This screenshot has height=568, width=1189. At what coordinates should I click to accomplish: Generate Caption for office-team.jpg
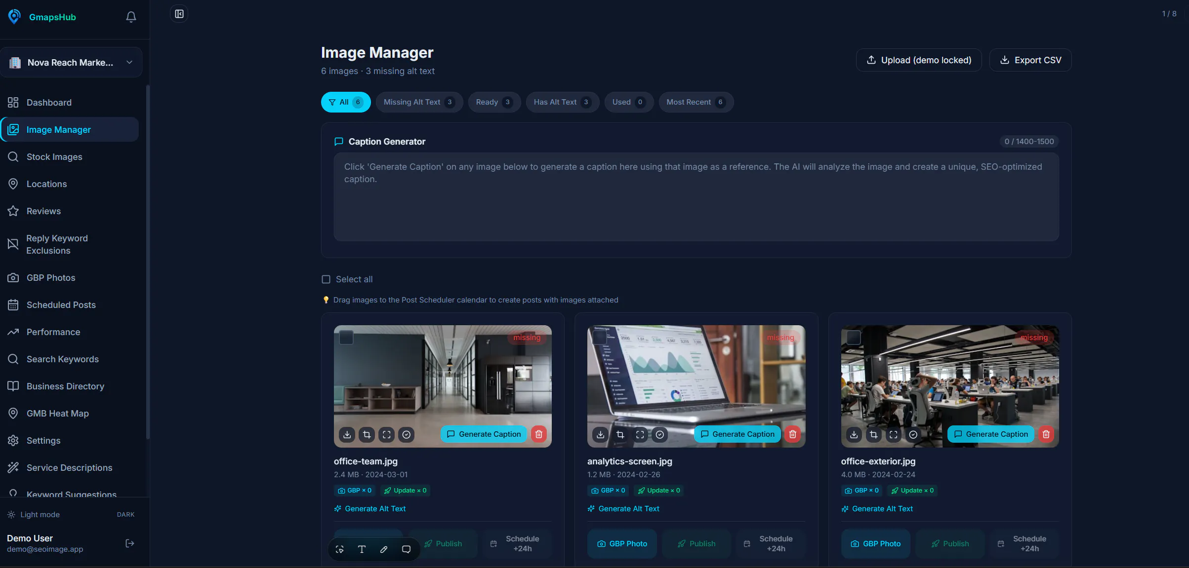pos(484,434)
